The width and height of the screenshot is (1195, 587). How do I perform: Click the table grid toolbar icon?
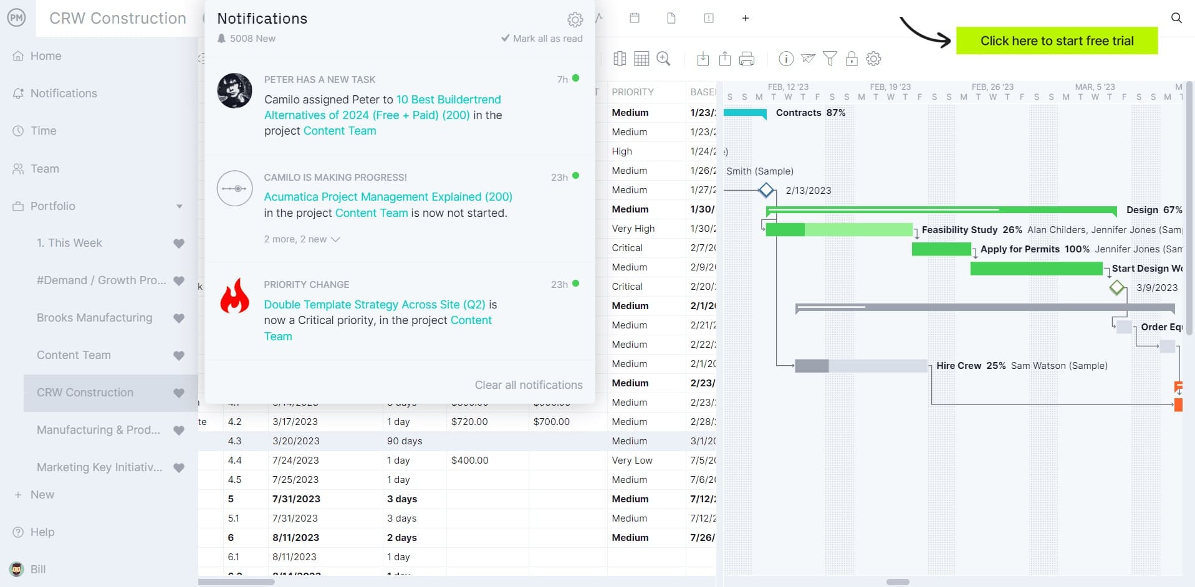[x=641, y=59]
